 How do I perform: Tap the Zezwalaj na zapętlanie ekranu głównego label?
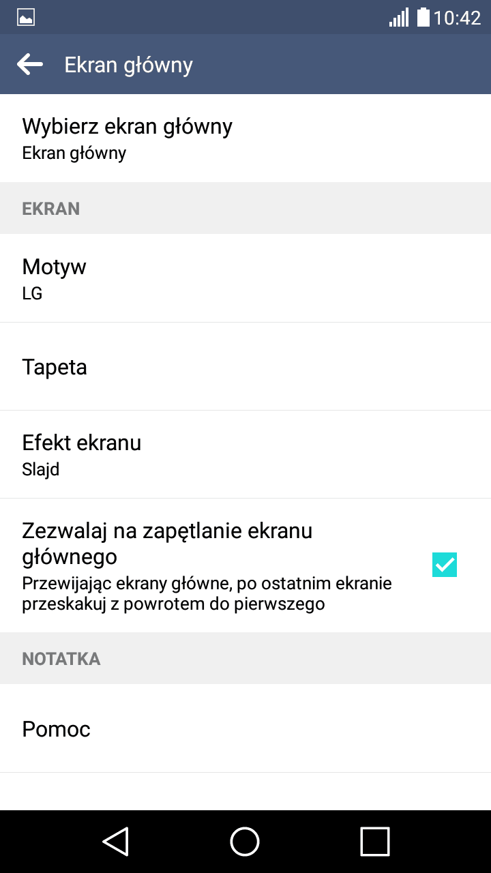[167, 544]
